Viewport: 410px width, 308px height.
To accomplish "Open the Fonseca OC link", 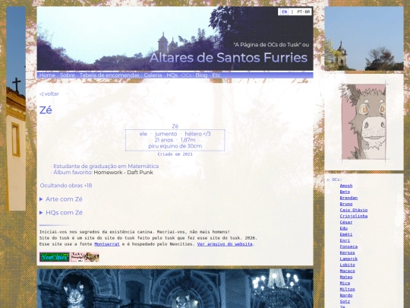I will 348,246.
